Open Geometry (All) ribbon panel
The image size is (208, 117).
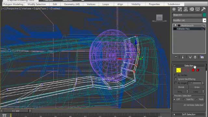pos(72,4)
